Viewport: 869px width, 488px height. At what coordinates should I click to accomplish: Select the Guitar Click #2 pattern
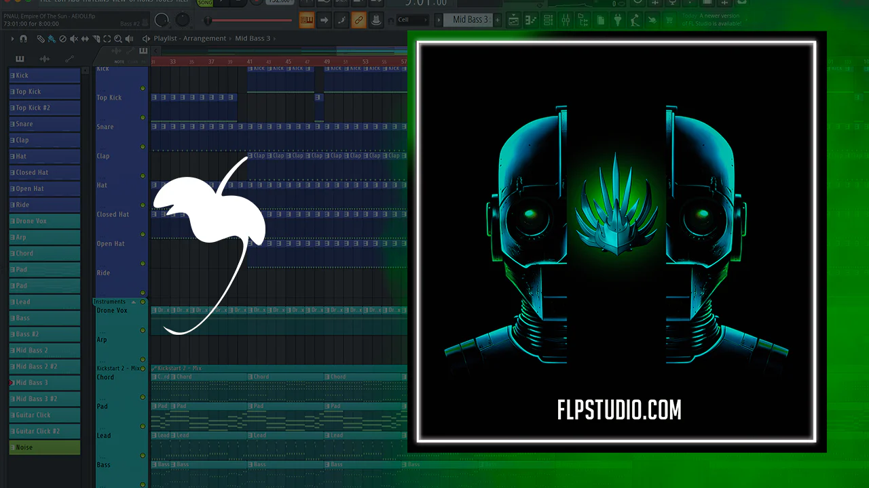pyautogui.click(x=45, y=431)
